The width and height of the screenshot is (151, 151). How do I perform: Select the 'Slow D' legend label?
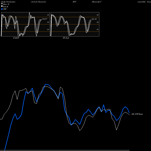pyautogui.click(x=6, y=4)
